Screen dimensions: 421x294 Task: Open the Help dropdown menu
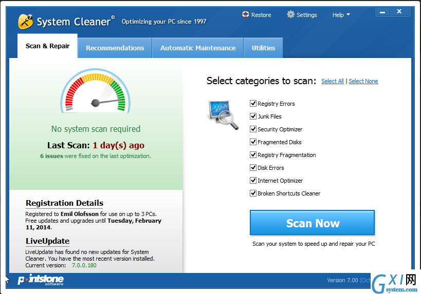click(x=341, y=15)
